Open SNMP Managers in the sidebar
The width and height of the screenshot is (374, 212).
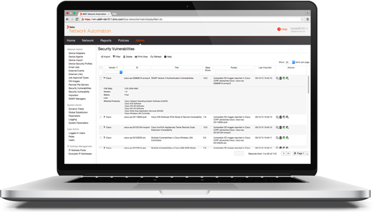pos(77,99)
